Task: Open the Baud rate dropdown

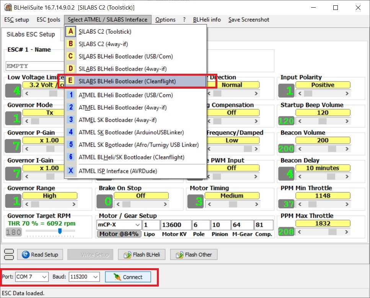Action: (84, 277)
